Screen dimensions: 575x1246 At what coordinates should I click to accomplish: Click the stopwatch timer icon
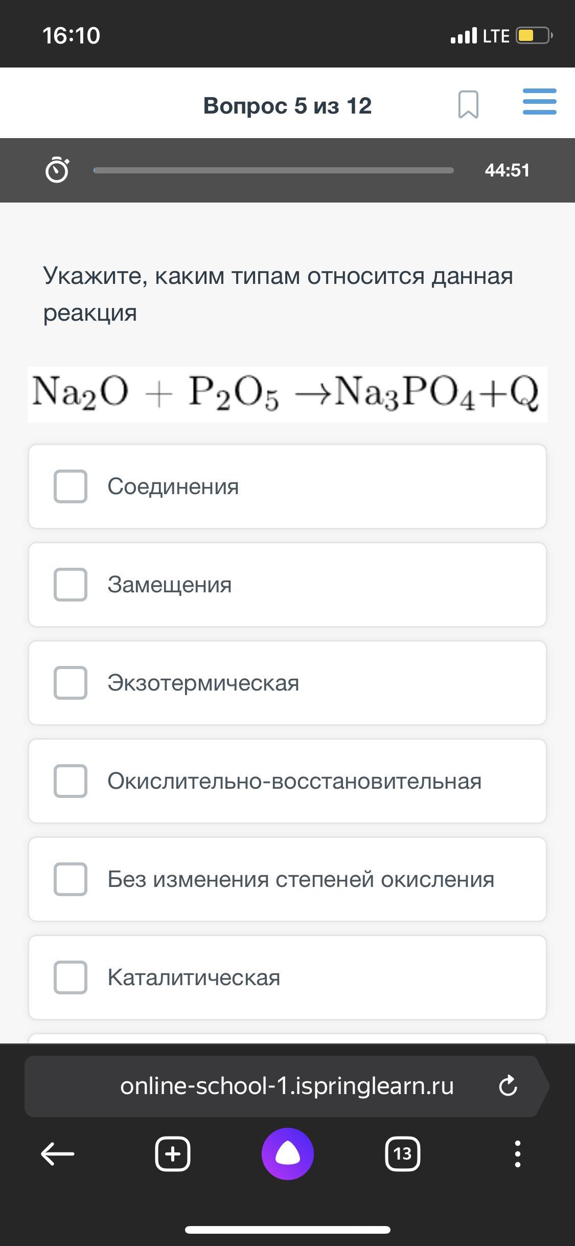[x=57, y=170]
